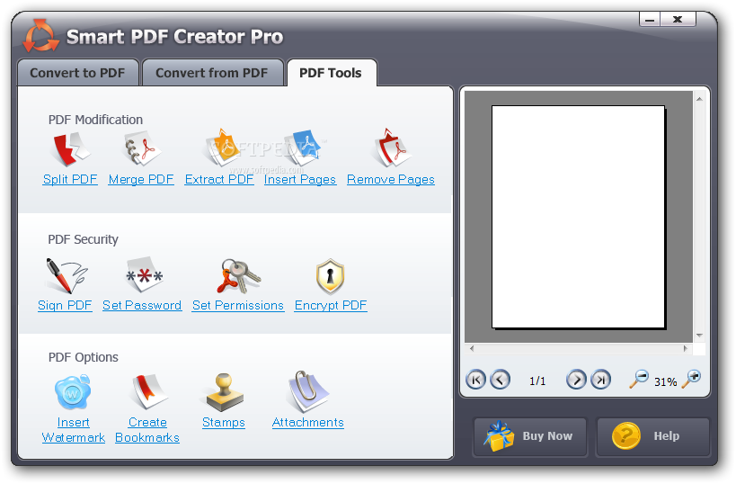This screenshot has height=484, width=736.
Task: Click the Merge PDF notebook icon
Action: coord(141,149)
